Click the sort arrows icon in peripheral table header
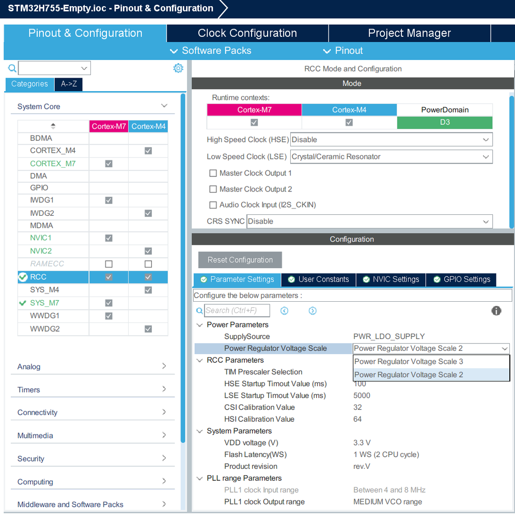Image resolution: width=515 pixels, height=517 pixels. 53,126
